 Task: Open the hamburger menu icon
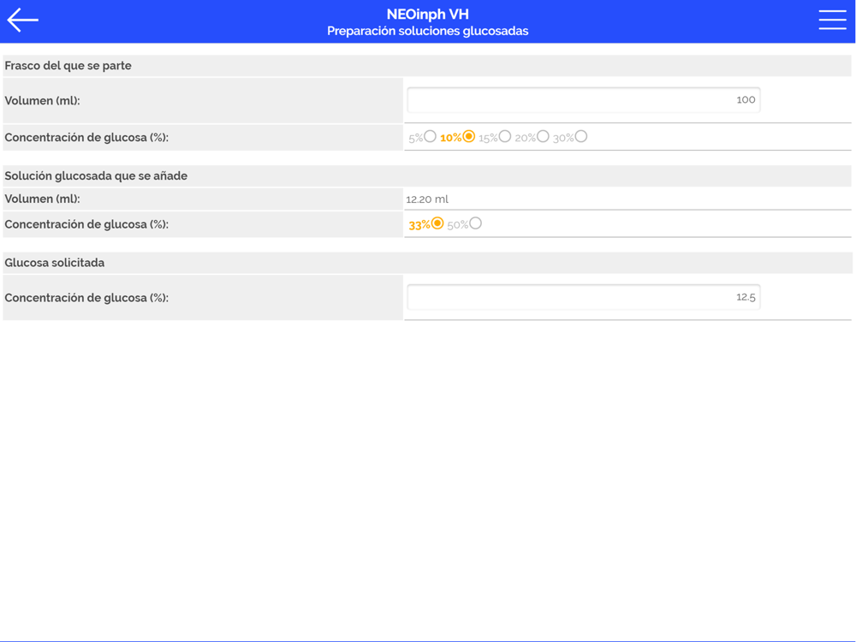(832, 21)
